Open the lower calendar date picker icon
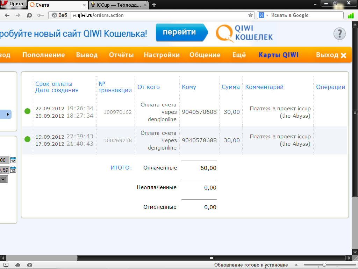Screen dimensions: 358x269 (x=13, y=170)
